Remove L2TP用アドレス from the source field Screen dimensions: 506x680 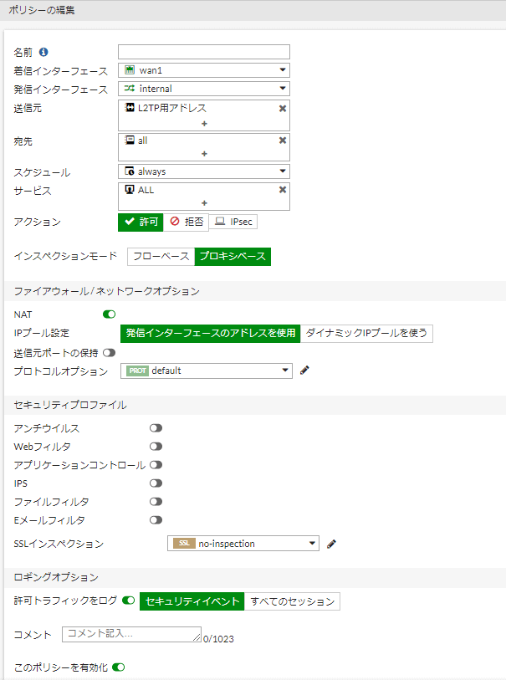pos(282,109)
